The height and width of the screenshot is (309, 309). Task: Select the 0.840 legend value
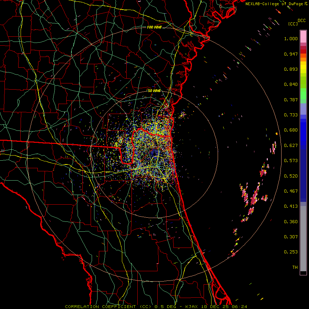291,84
